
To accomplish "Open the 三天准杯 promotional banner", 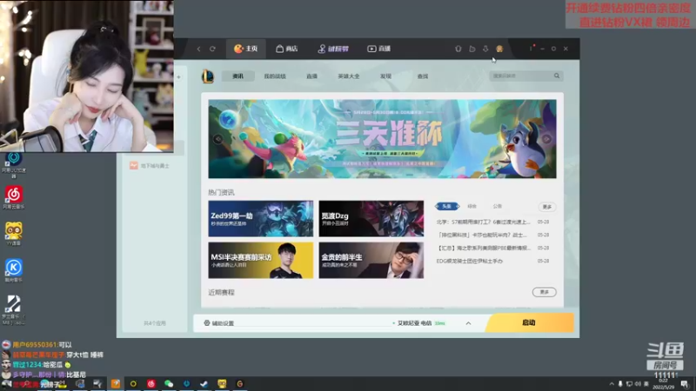I will 382,139.
